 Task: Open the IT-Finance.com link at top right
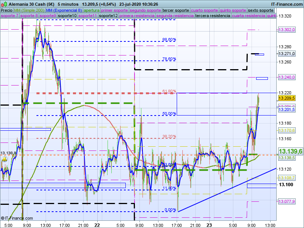[x=287, y=4]
